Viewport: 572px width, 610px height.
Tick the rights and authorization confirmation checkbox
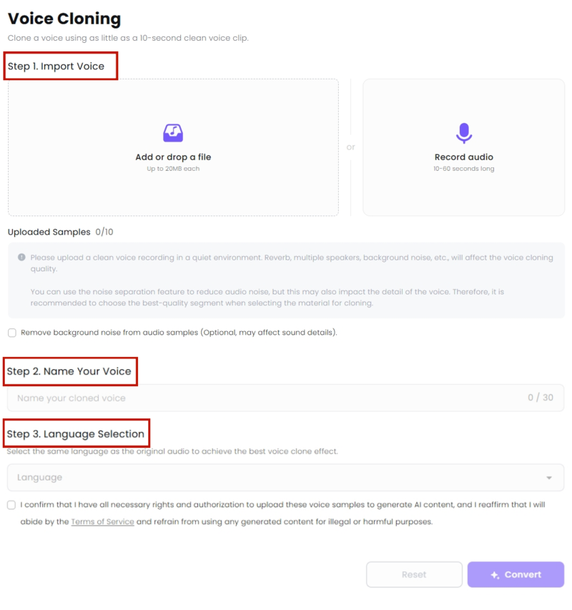coord(11,505)
